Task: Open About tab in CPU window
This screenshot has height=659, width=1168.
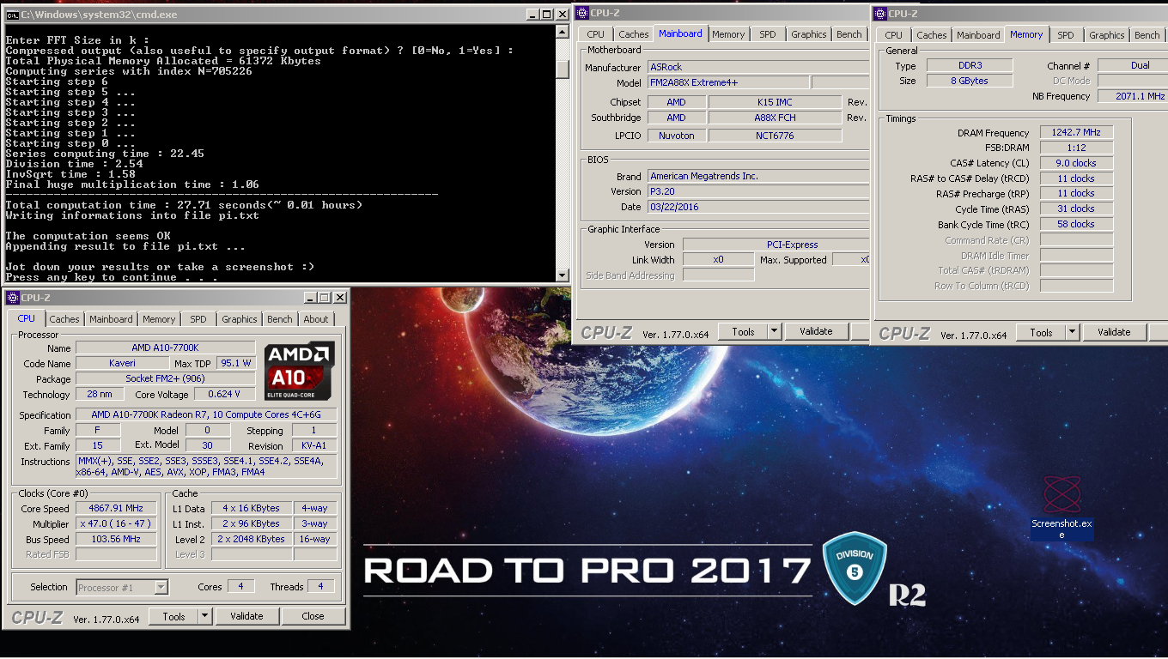Action: tap(316, 319)
